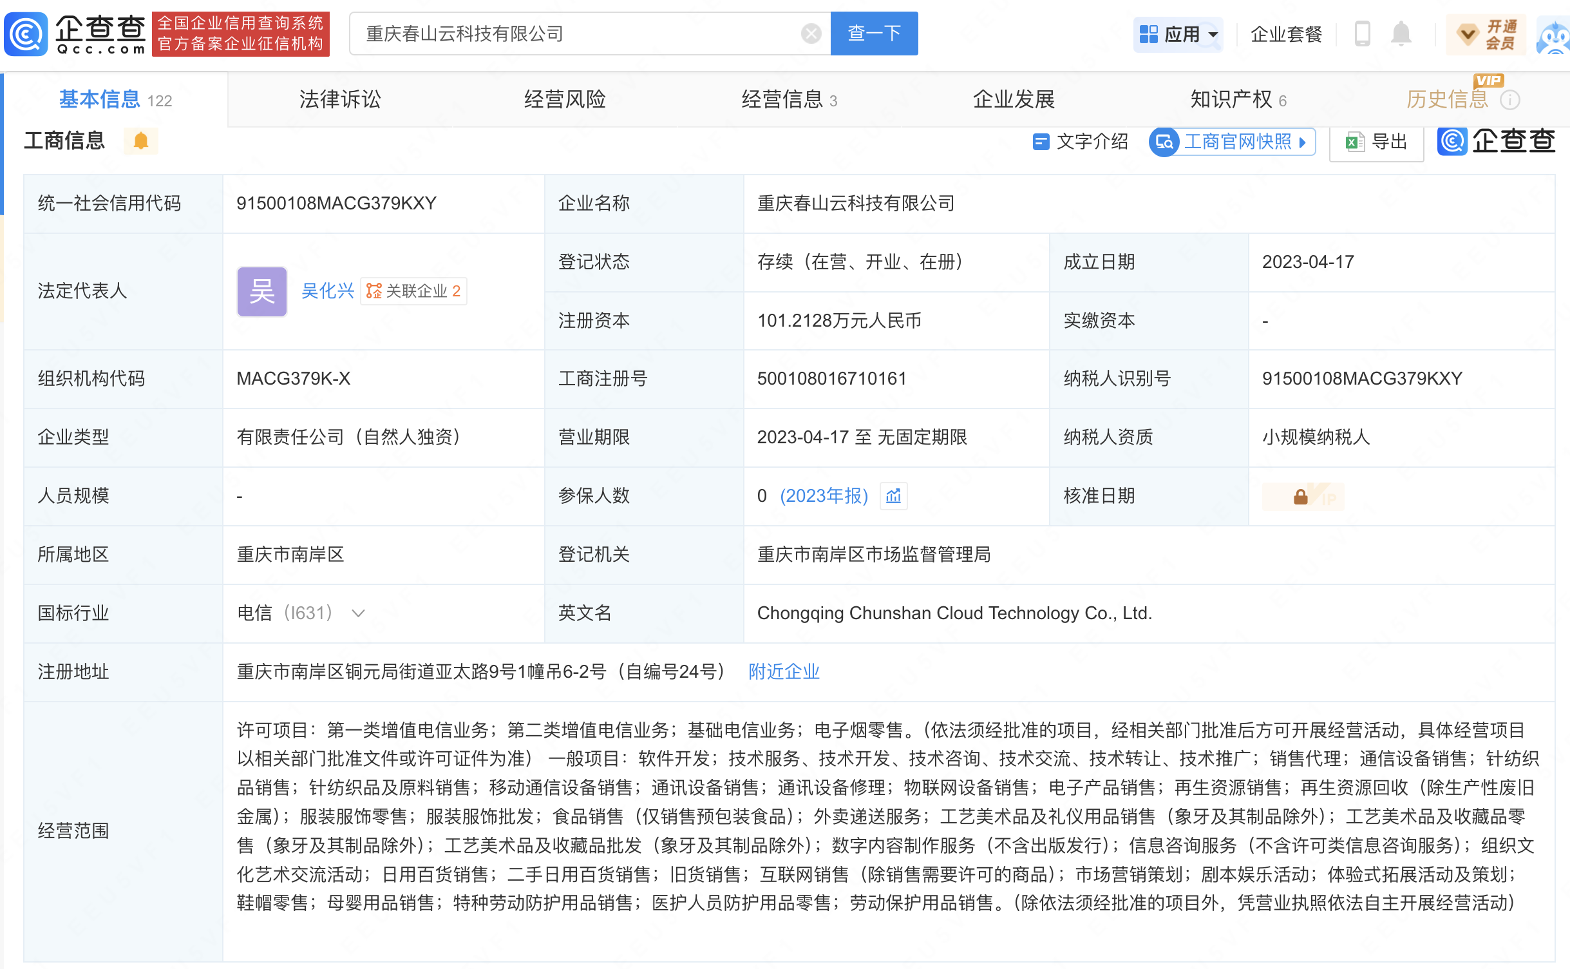Click 文字介绍 button
The image size is (1570, 969).
pos(1080,142)
